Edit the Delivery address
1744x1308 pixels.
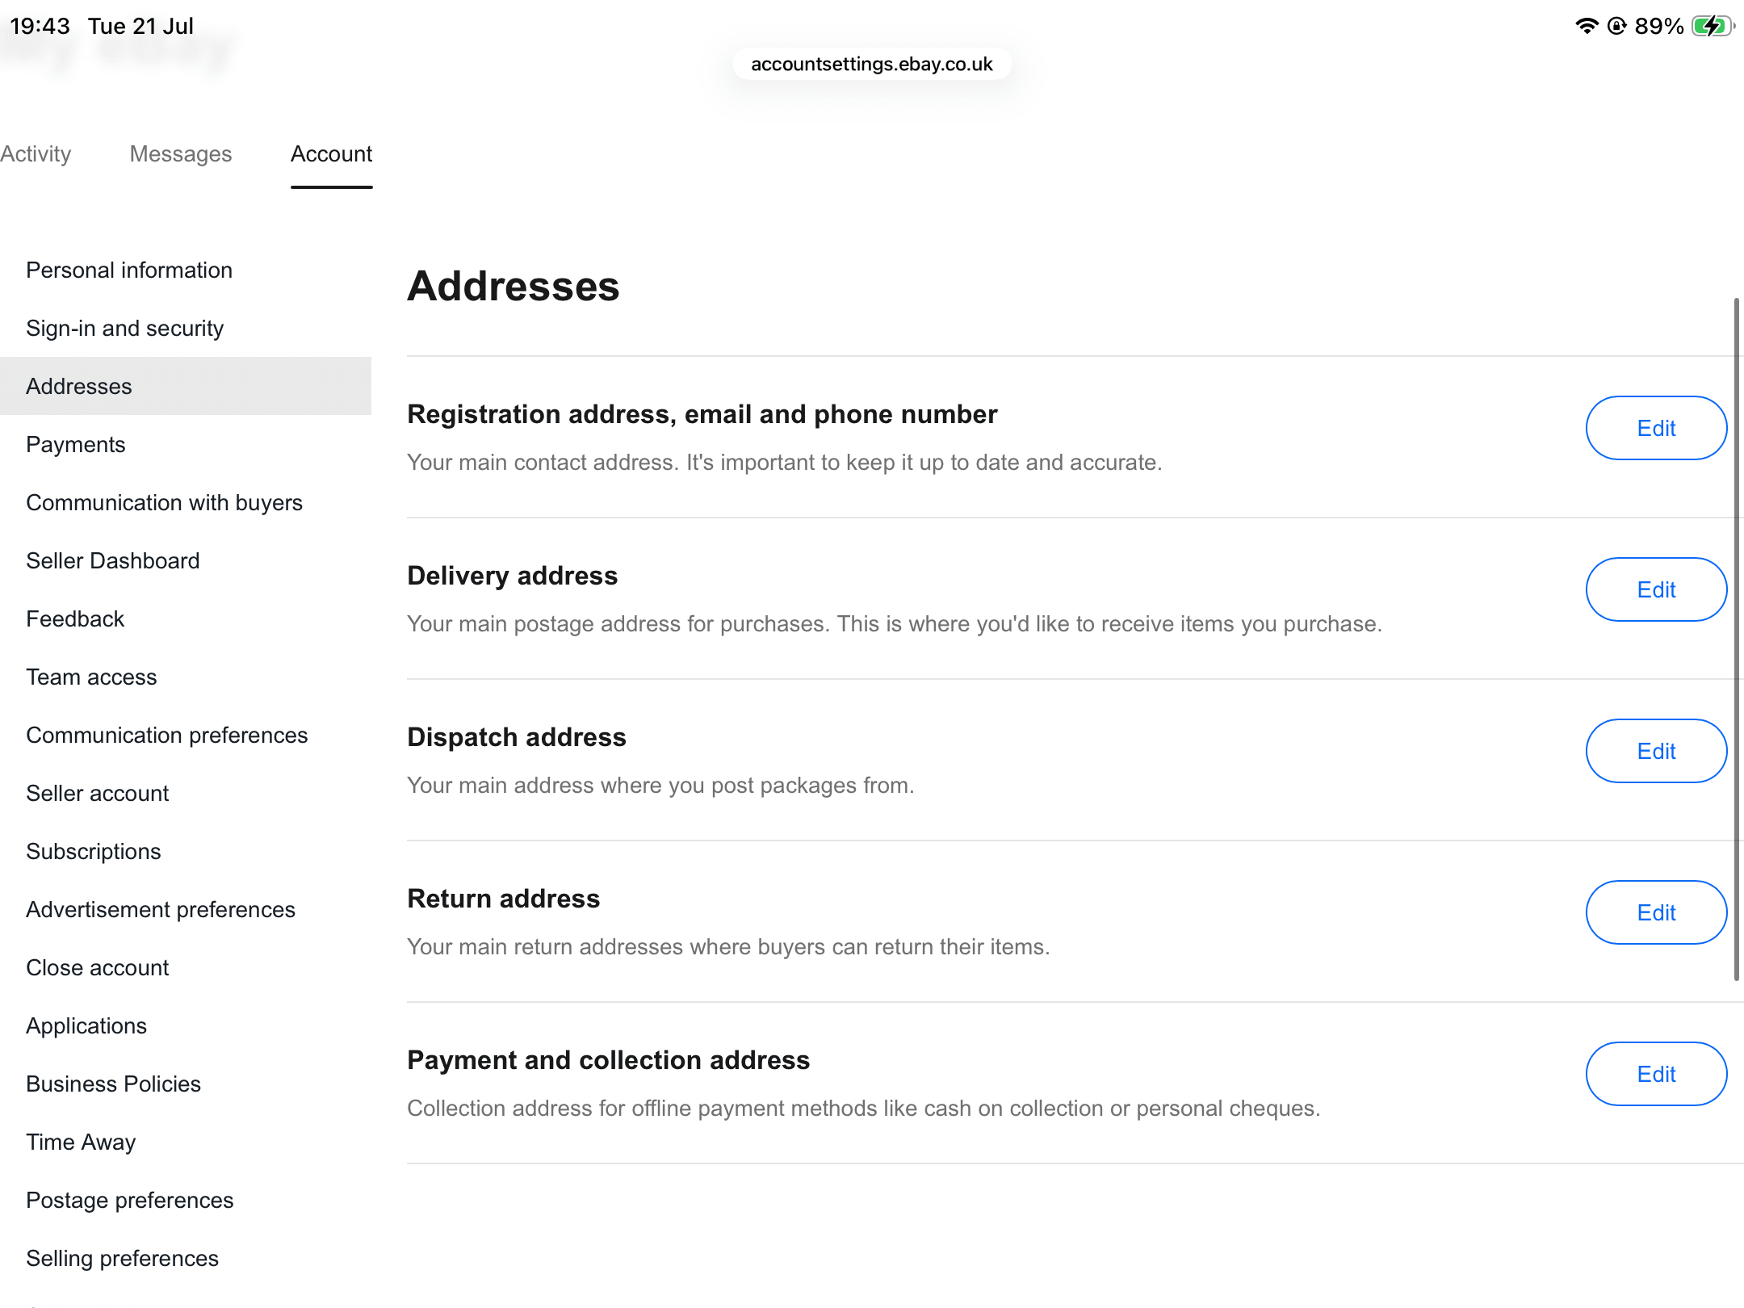pos(1656,589)
